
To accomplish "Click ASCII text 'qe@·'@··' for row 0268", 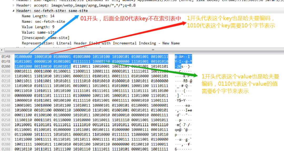I will click(x=183, y=130).
